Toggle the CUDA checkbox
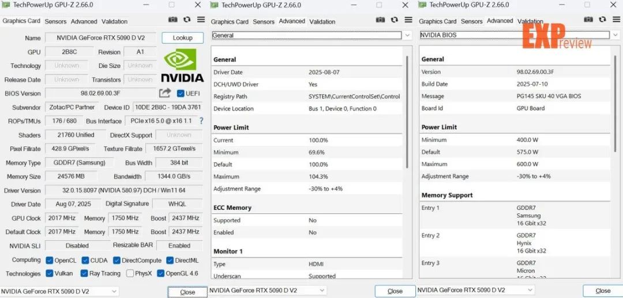 [85, 261]
